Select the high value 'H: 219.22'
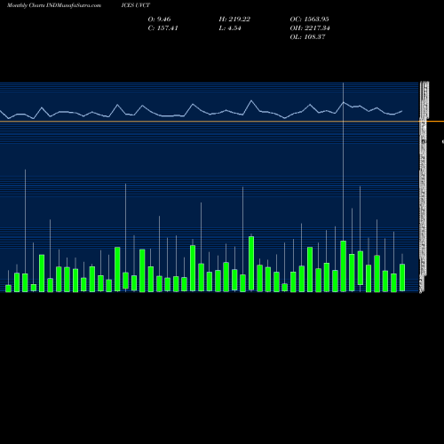444x444 pixels. [x=234, y=20]
